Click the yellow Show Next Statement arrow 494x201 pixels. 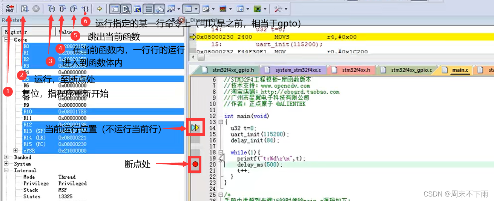(x=100, y=8)
